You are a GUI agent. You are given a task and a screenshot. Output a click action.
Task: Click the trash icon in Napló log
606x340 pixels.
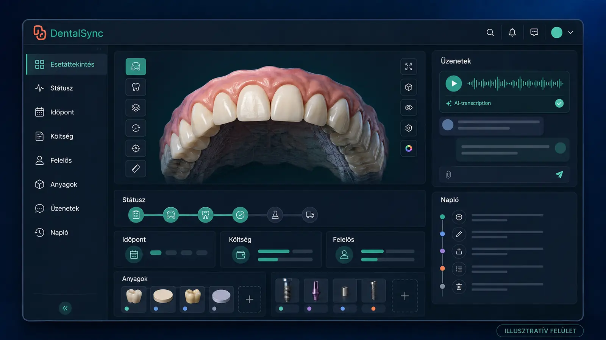[459, 287]
